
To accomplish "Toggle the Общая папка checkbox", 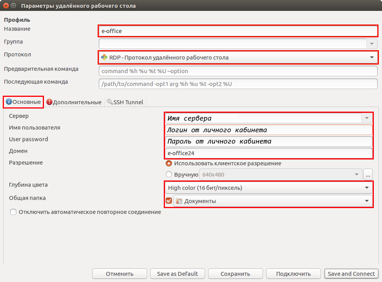I will tap(168, 201).
